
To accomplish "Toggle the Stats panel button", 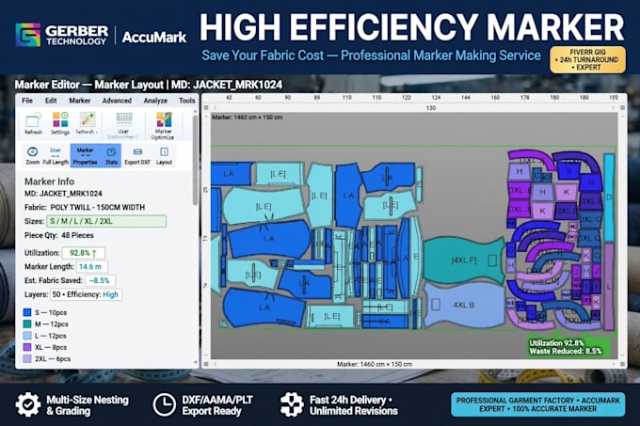I will tap(111, 155).
